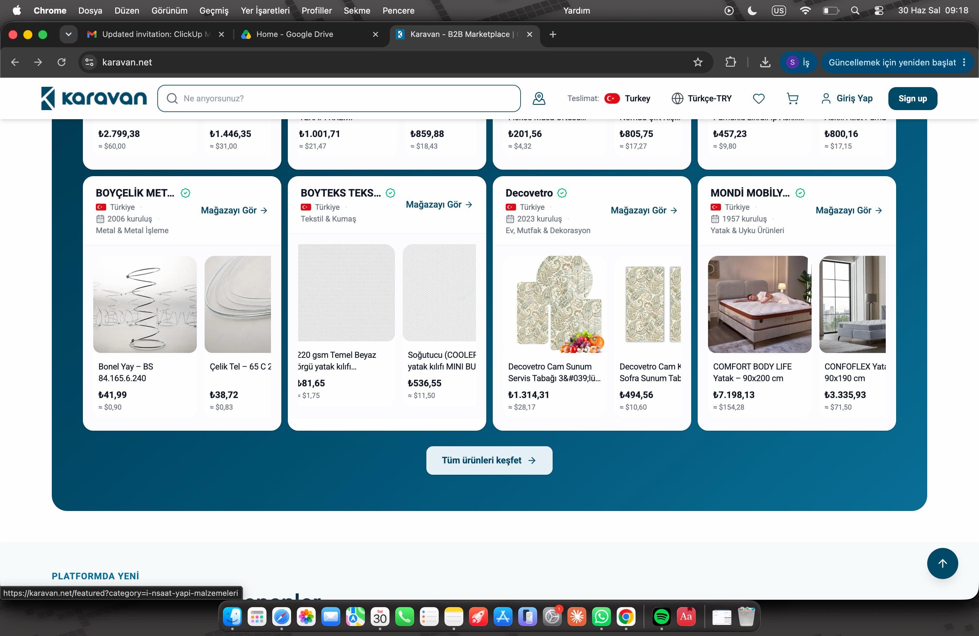The height and width of the screenshot is (636, 979).
Task: Click Tüm ürünleri keşfet button
Action: tap(489, 460)
